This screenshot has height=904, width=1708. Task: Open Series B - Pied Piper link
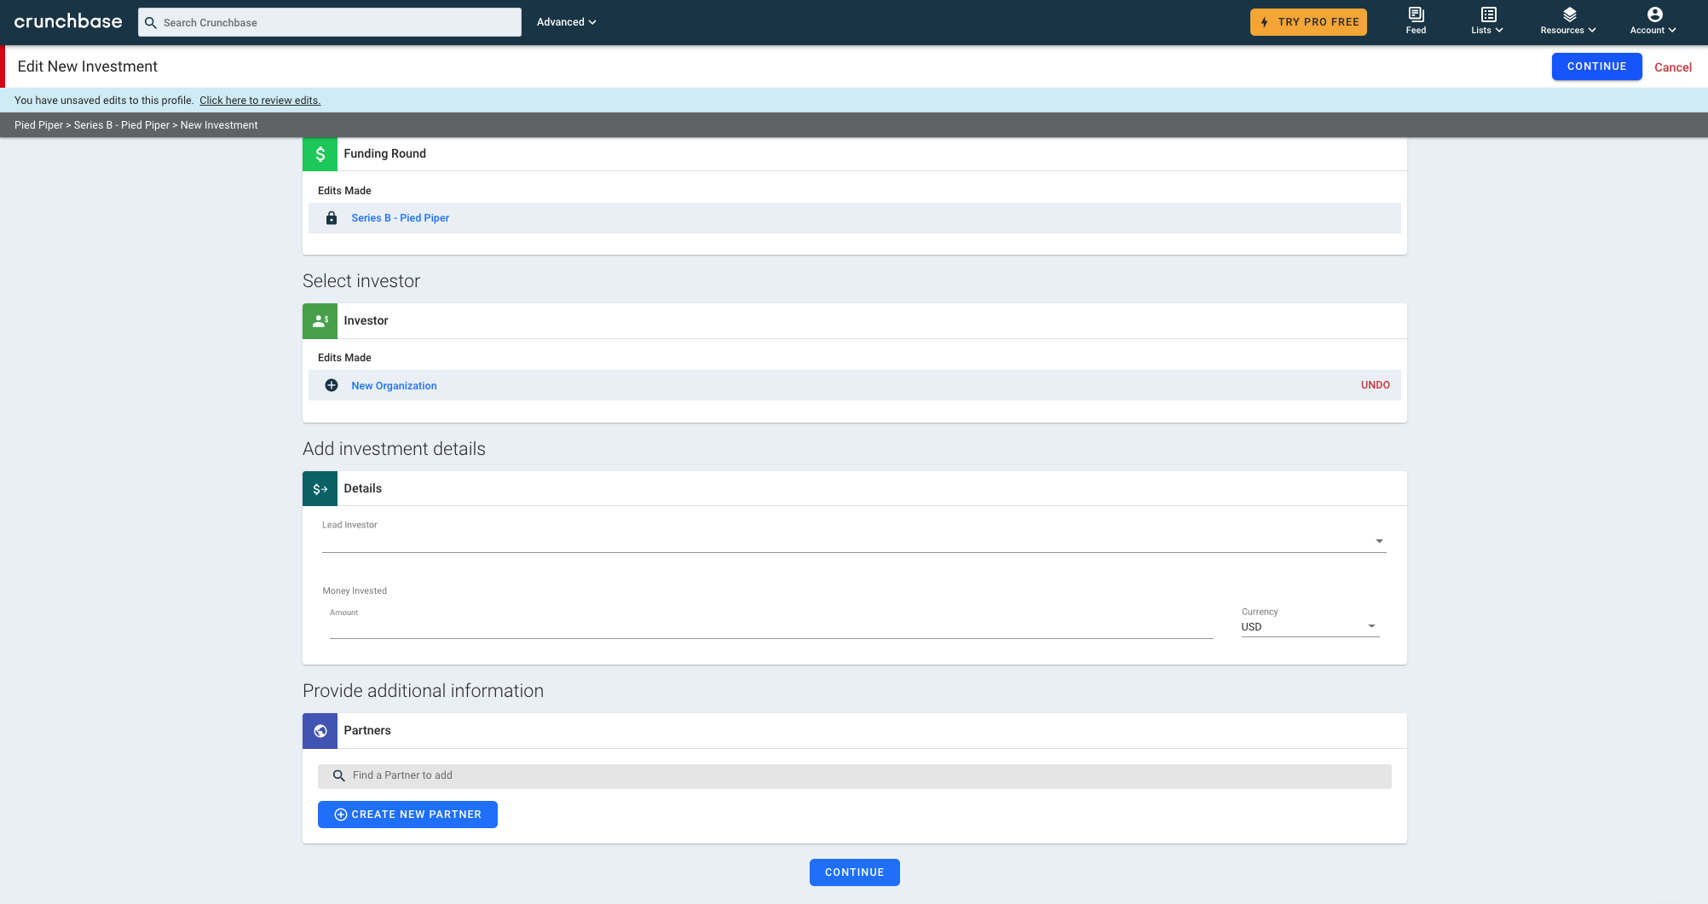[400, 218]
